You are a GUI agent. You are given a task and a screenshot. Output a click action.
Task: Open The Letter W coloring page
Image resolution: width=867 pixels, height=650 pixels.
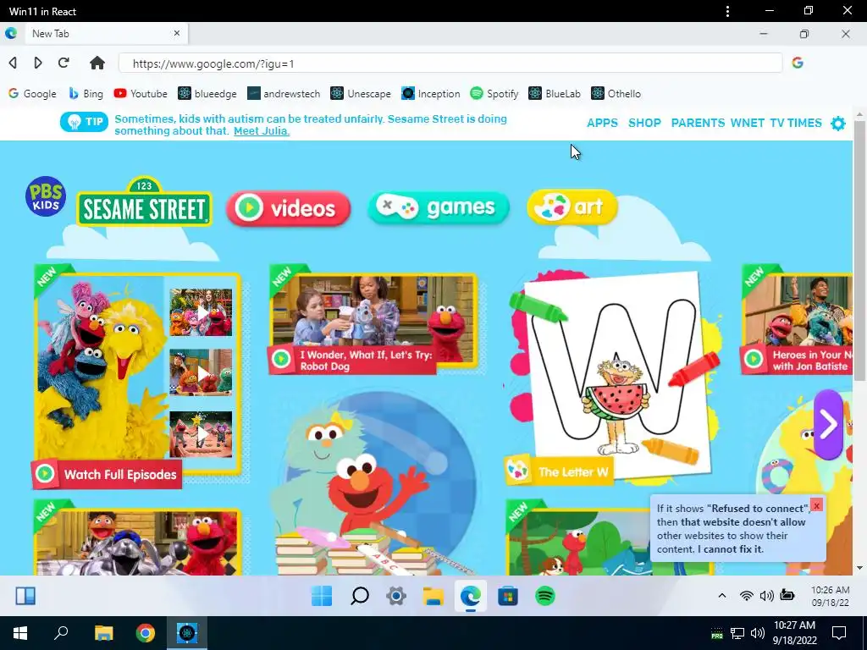614,378
